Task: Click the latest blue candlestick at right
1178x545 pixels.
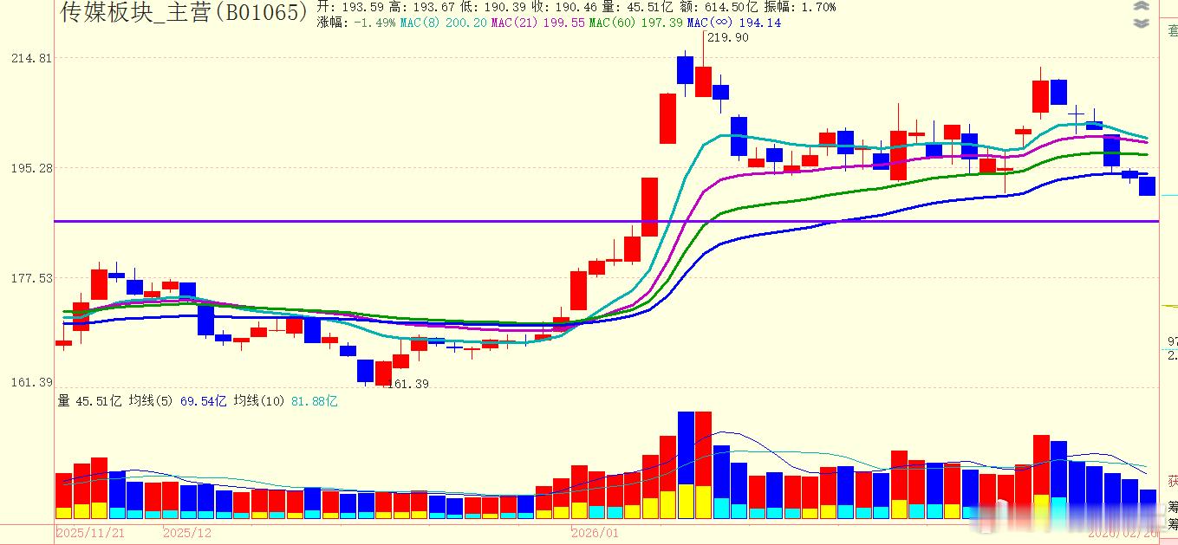Action: pyautogui.click(x=1147, y=185)
